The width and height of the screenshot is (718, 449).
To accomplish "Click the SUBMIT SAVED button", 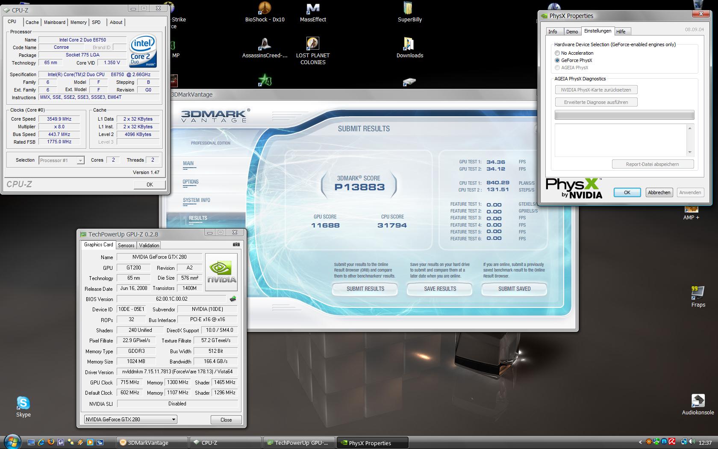I will coord(514,289).
